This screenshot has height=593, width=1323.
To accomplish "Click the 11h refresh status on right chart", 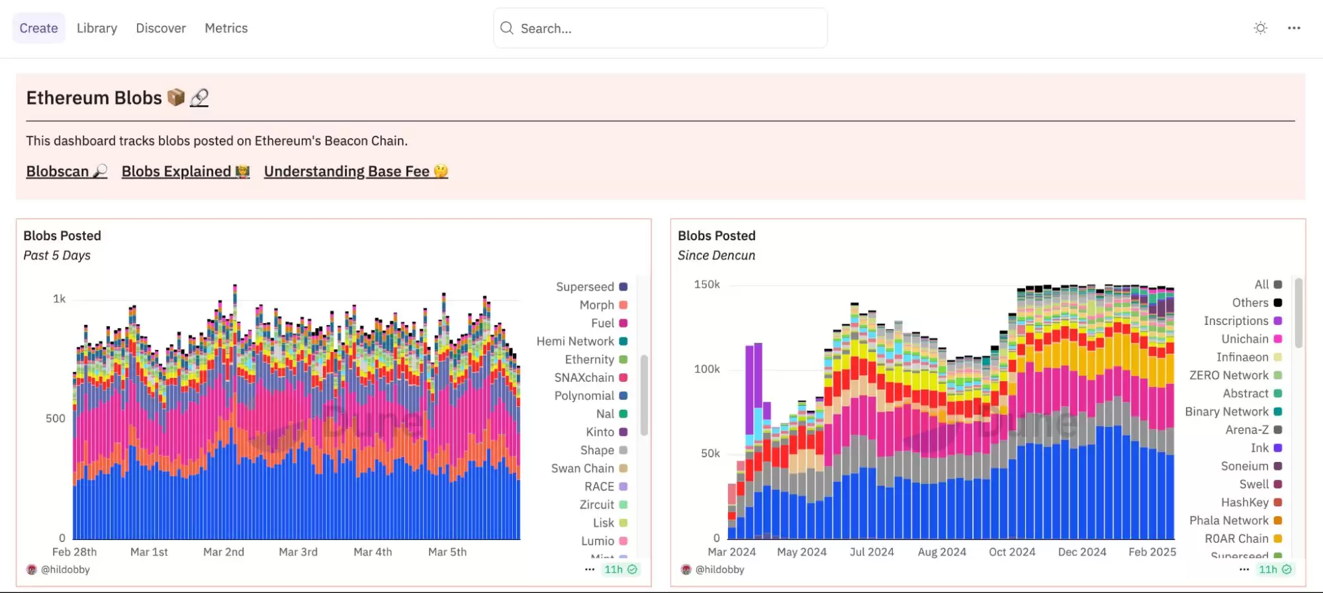I will [1275, 569].
